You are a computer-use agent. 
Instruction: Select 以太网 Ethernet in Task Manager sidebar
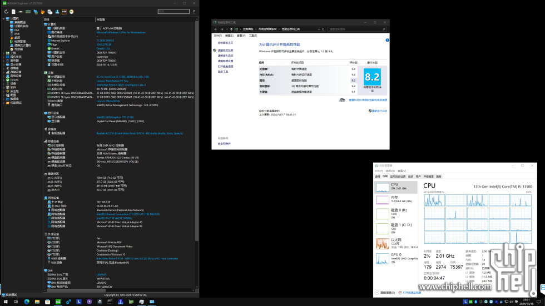(396, 243)
